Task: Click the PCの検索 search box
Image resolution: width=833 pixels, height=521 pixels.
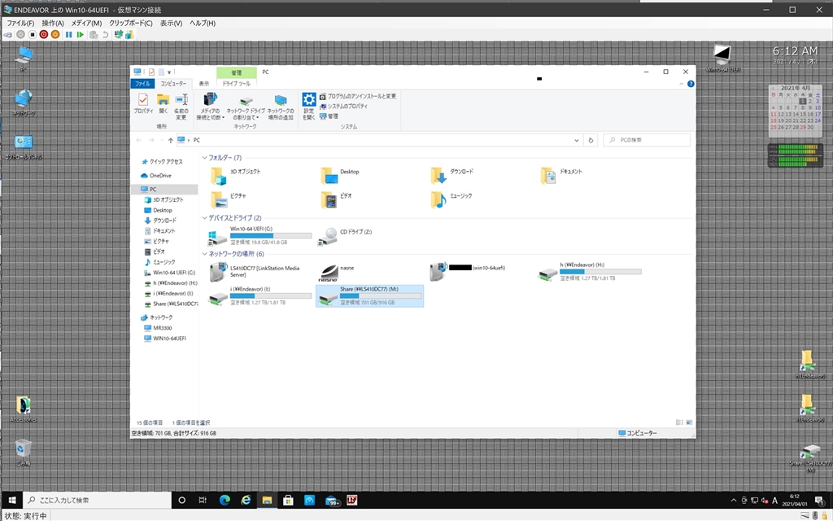Action: point(647,140)
